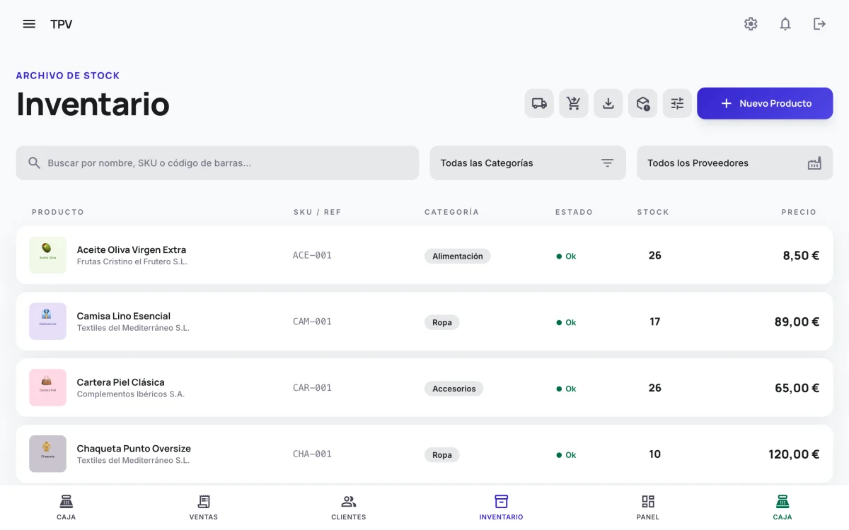Click the magnifier icon in search bar
The width and height of the screenshot is (849, 530).
[x=34, y=163]
